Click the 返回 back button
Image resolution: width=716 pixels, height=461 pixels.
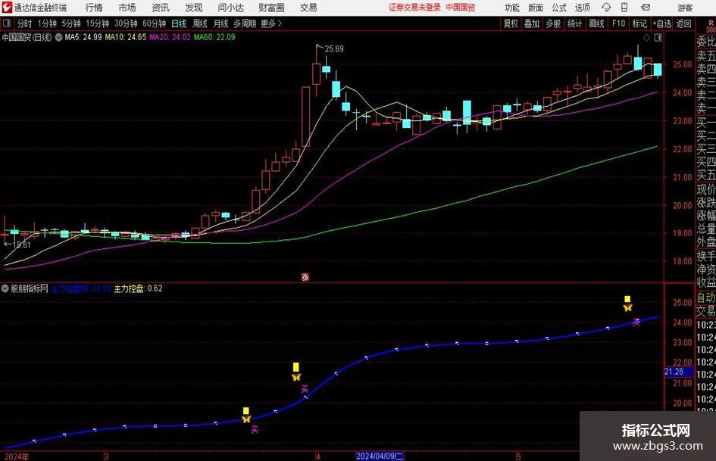tap(683, 23)
